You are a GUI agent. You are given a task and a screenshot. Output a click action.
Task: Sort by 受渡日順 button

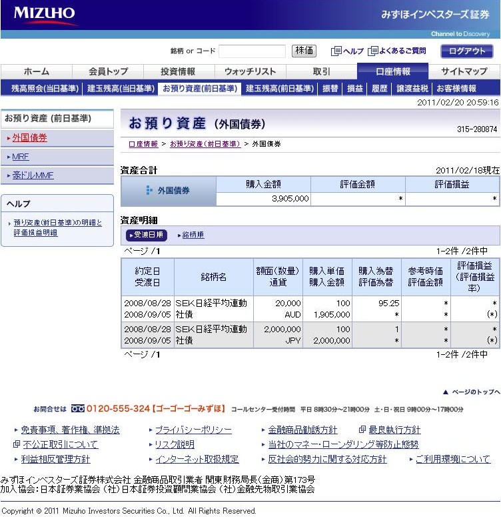[x=147, y=235]
